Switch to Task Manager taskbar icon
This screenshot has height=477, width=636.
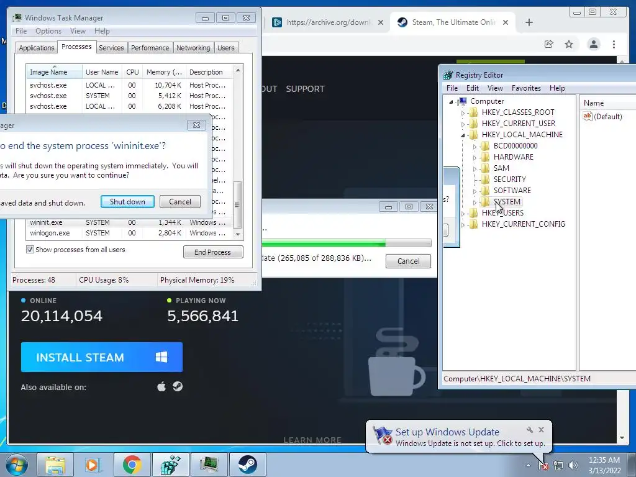click(209, 465)
